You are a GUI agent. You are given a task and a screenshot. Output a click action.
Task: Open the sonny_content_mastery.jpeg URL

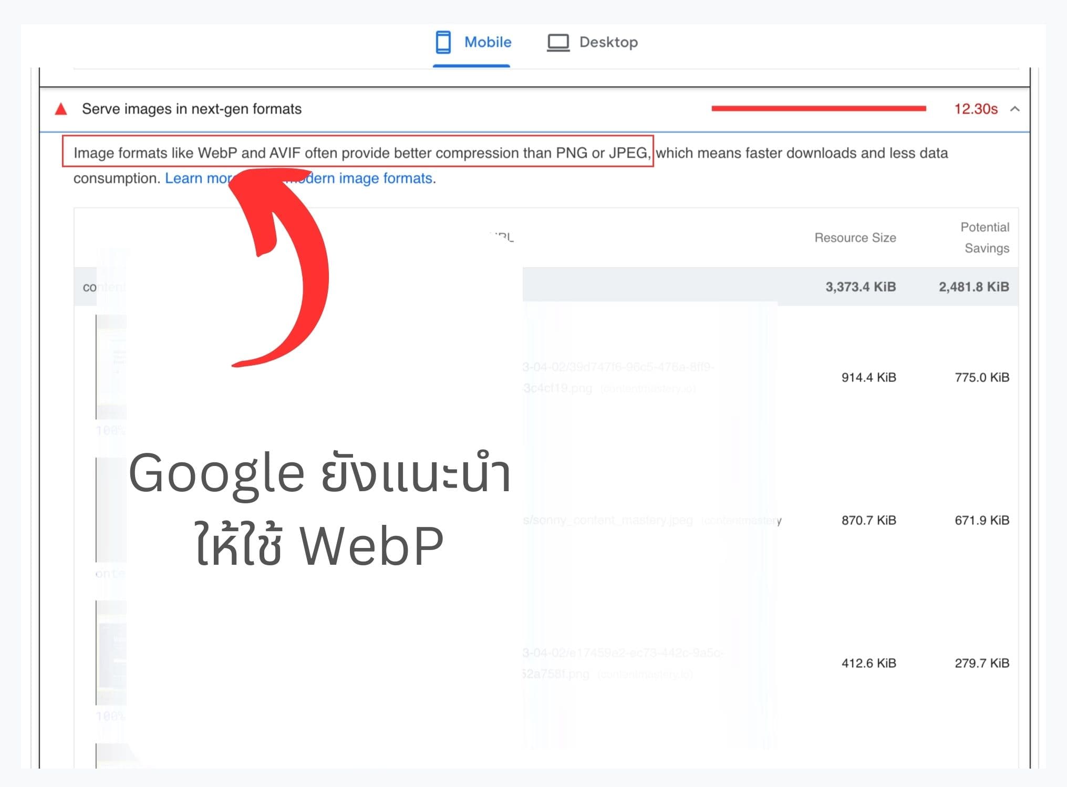pyautogui.click(x=608, y=520)
